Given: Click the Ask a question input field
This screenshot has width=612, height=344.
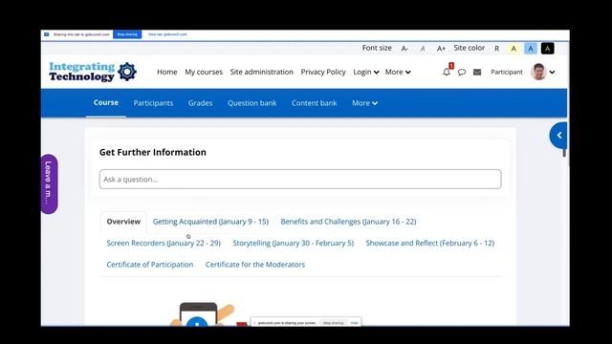Looking at the screenshot, I should (x=300, y=180).
